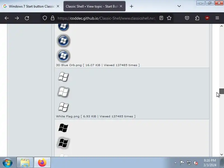Expand the list all tabs chevron

[179, 6]
